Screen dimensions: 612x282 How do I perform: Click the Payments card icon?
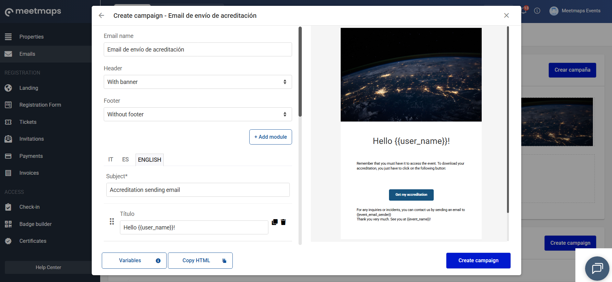pyautogui.click(x=8, y=156)
